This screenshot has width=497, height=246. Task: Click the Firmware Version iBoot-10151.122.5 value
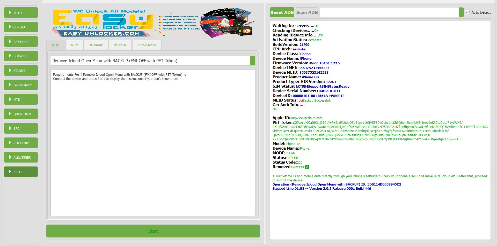click(x=325, y=63)
